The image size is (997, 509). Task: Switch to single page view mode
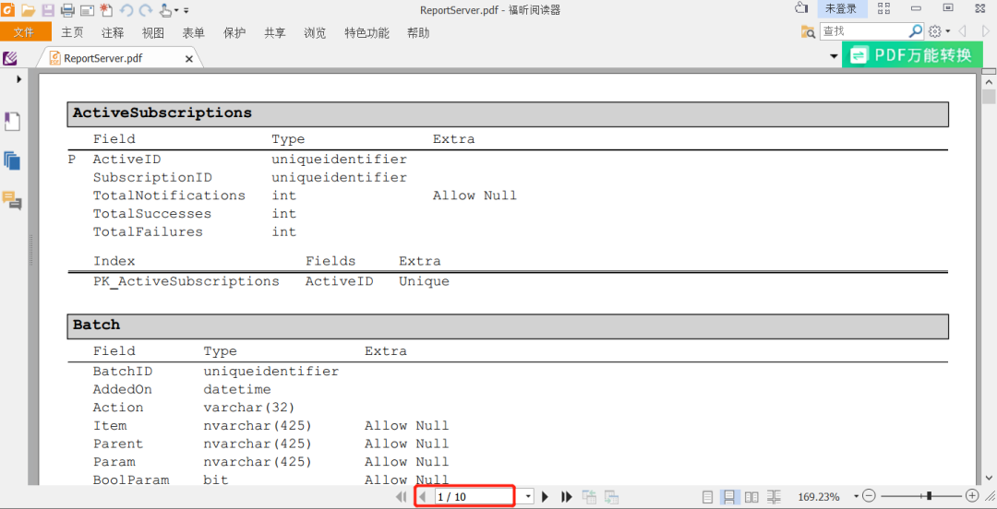point(708,496)
